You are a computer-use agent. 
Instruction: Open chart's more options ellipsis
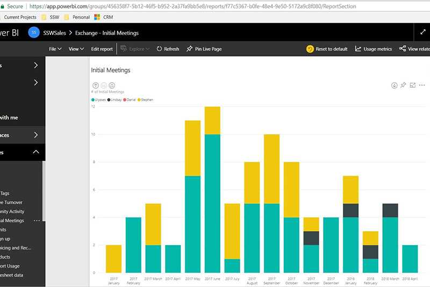[x=422, y=85]
